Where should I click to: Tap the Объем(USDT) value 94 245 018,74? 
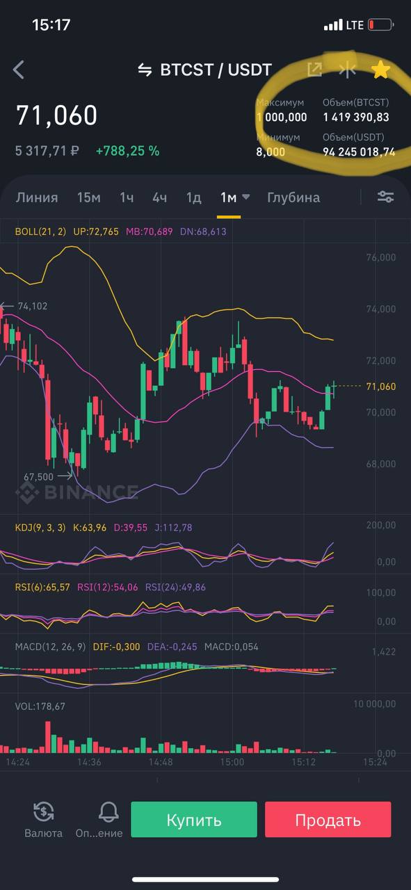pos(359,152)
